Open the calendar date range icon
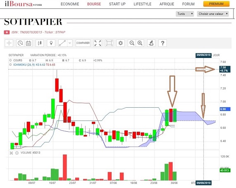This screenshot has width=236, height=188. click(x=29, y=43)
